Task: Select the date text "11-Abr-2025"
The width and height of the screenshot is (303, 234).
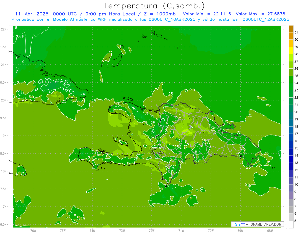Action: [32, 14]
